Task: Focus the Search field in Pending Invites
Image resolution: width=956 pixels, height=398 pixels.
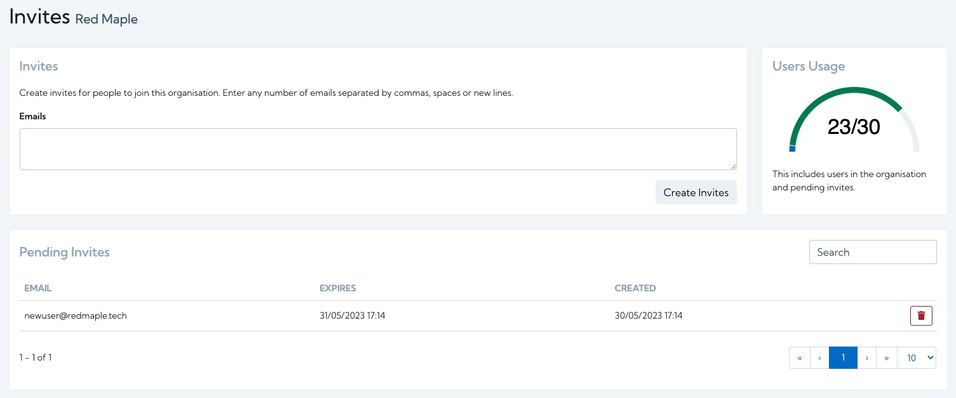Action: coord(873,252)
